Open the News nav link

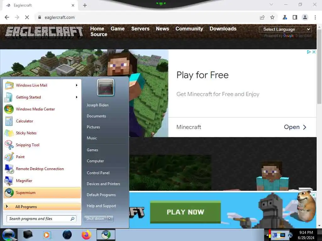[163, 29]
